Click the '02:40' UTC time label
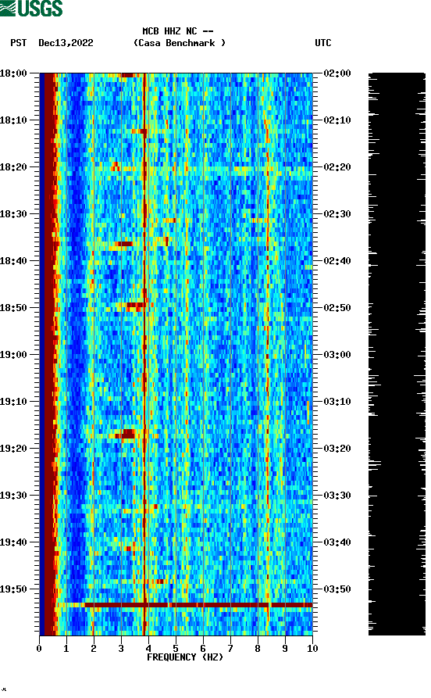Image resolution: width=431 pixels, height=698 pixels. [x=337, y=261]
